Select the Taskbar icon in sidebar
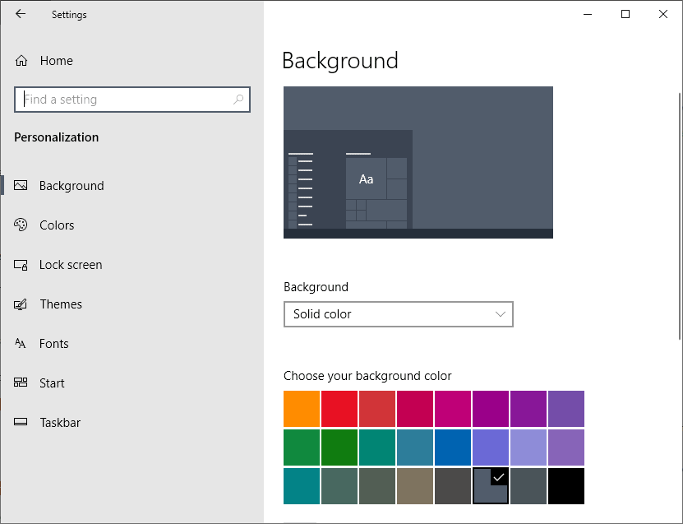Viewport: 683px width, 524px height. [x=20, y=422]
